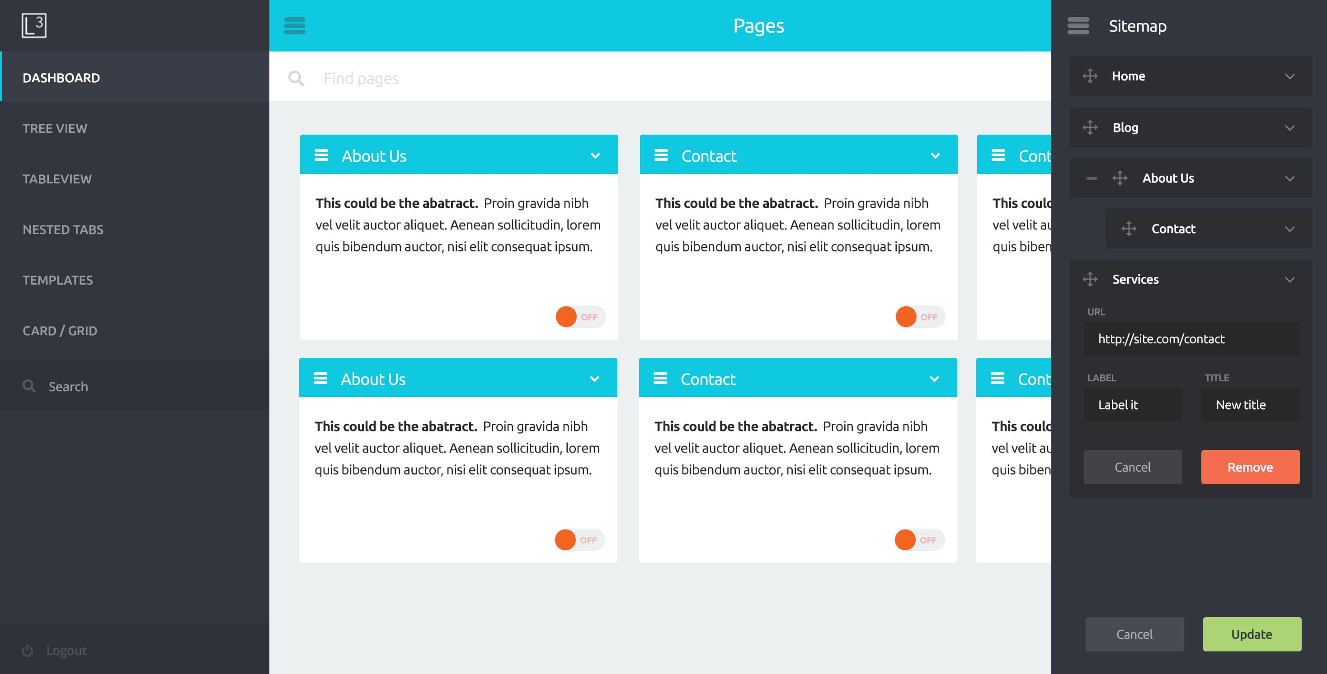This screenshot has height=674, width=1327.
Task: Click the bottom Cancel button in Sitemap
Action: [1135, 634]
